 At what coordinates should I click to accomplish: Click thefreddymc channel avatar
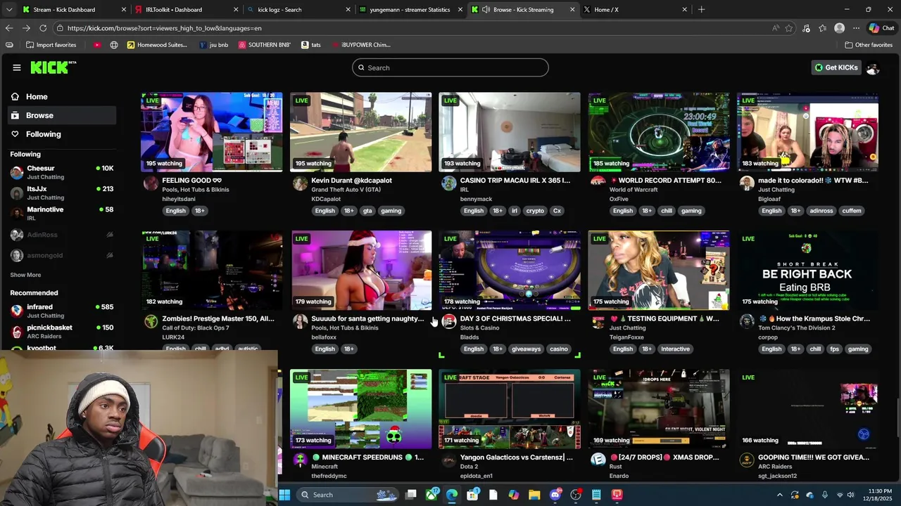(300, 460)
